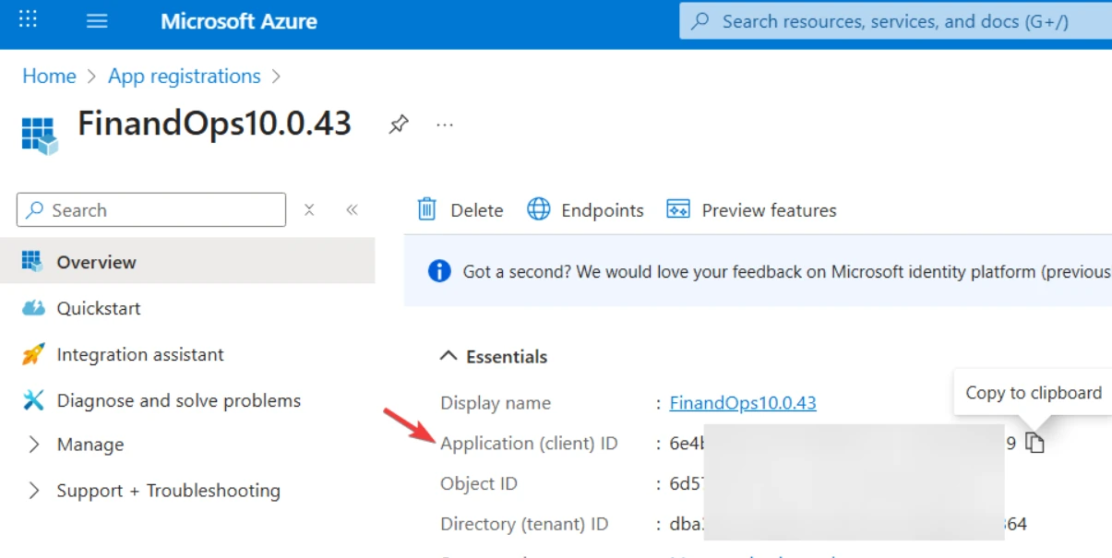Open App registrations breadcrumb
Screen dimensions: 1112x558
tap(185, 77)
